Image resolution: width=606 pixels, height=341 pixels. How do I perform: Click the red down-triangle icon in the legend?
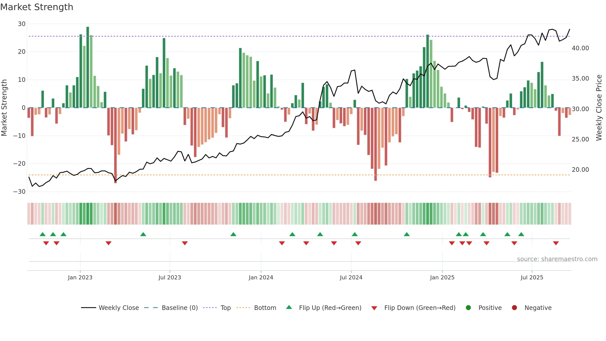[374, 308]
